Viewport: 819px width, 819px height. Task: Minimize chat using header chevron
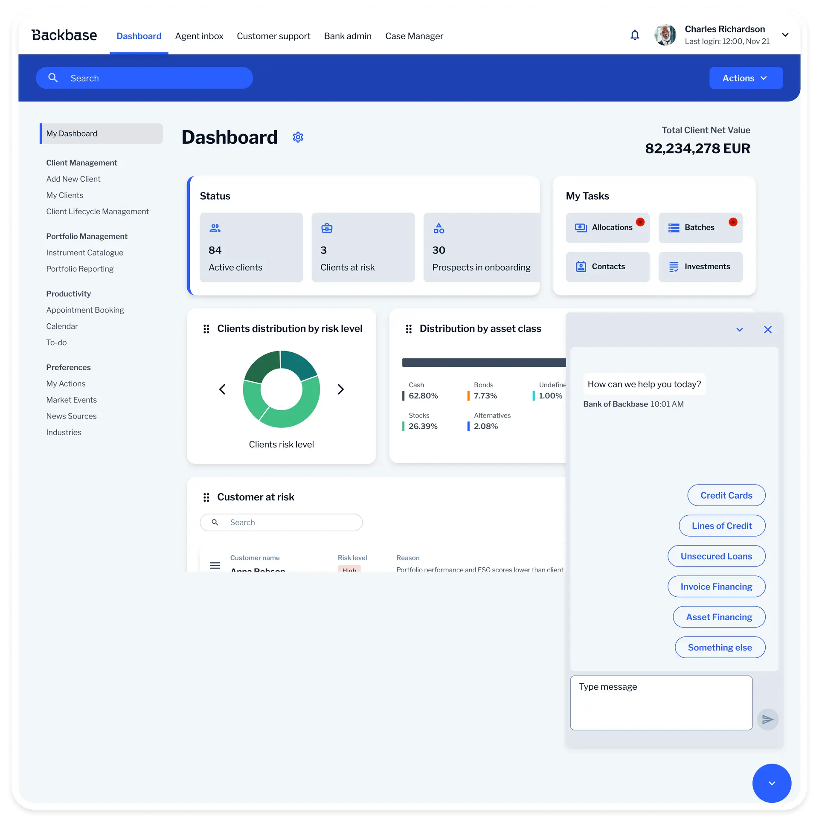tap(740, 330)
